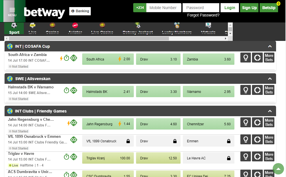Image resolution: width=286 pixels, height=177 pixels.
Task: Open More Bets for South Africa v Zambia
Action: 269,58
